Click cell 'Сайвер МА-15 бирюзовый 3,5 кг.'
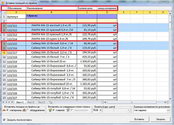This screenshot has height=125, width=174. coord(51,75)
